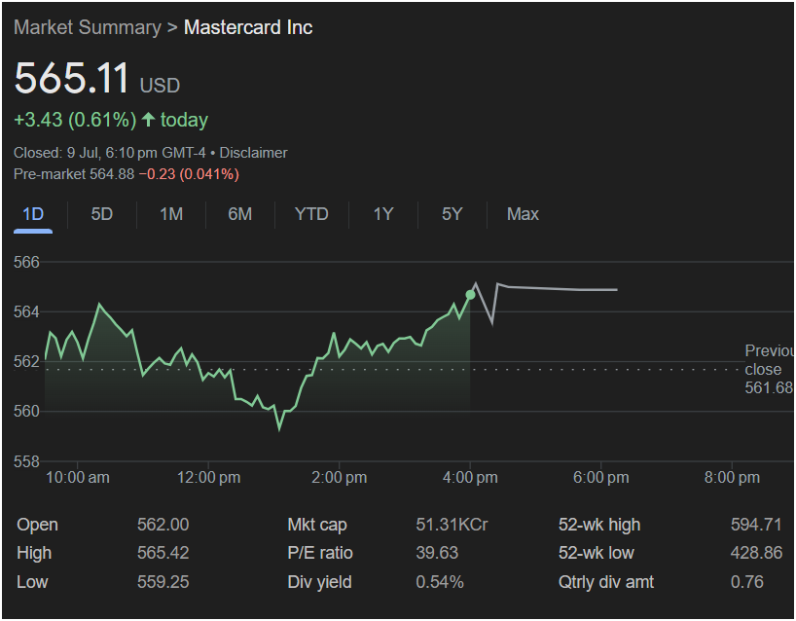This screenshot has height=621, width=796.
Task: Select the 565.11 current price
Action: tap(72, 78)
